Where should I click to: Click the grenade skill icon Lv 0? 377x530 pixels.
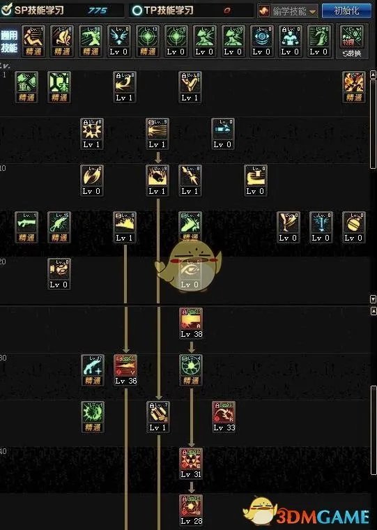click(354, 227)
